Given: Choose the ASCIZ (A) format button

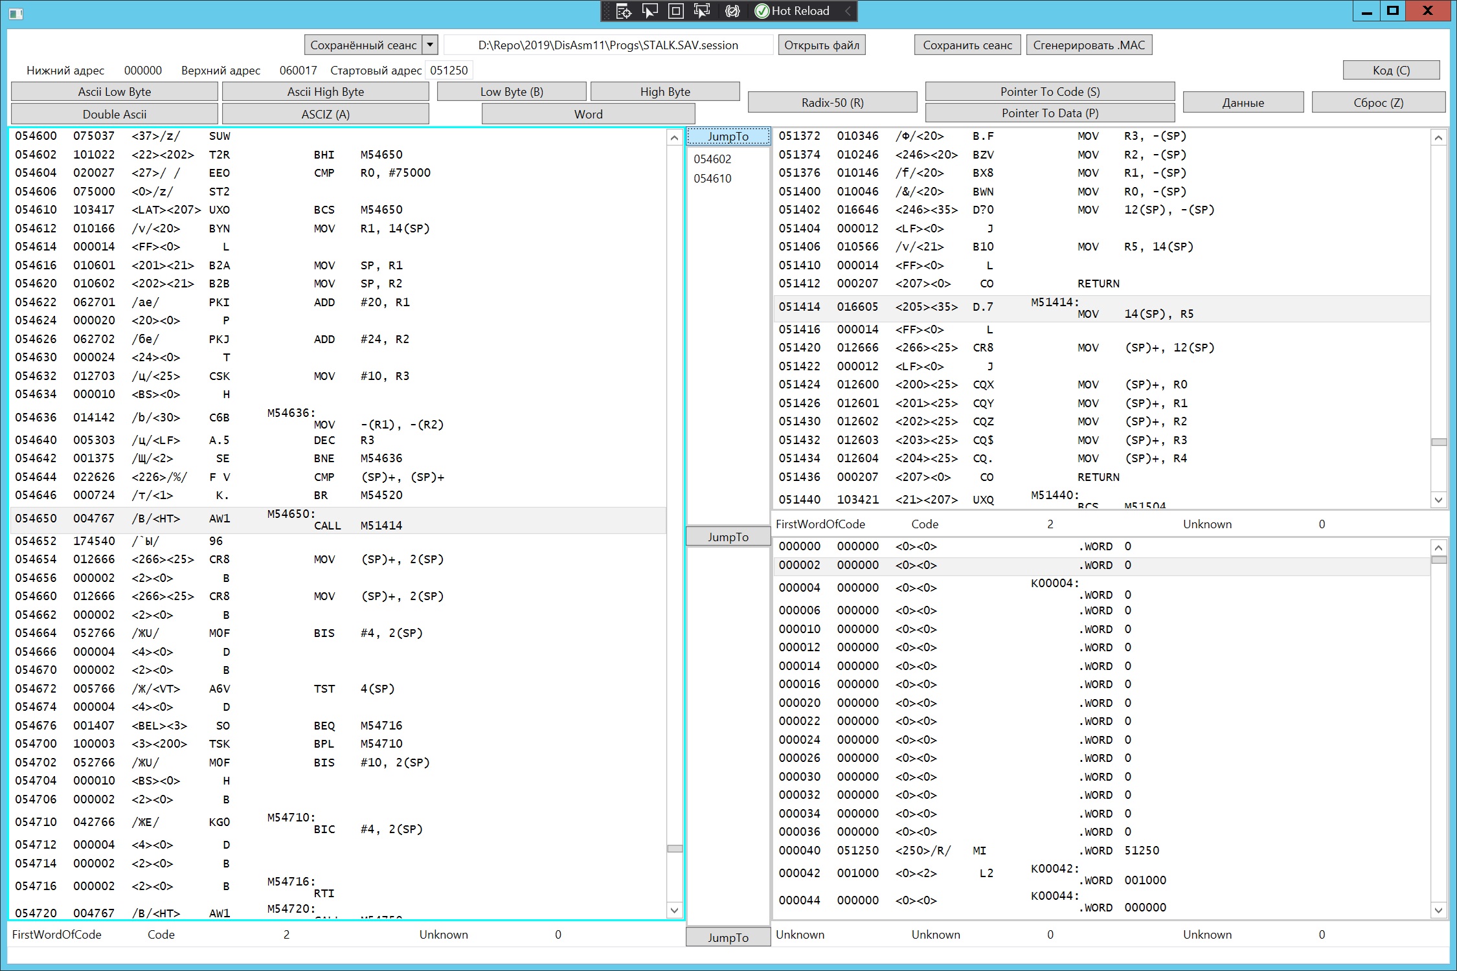Looking at the screenshot, I should tap(325, 114).
